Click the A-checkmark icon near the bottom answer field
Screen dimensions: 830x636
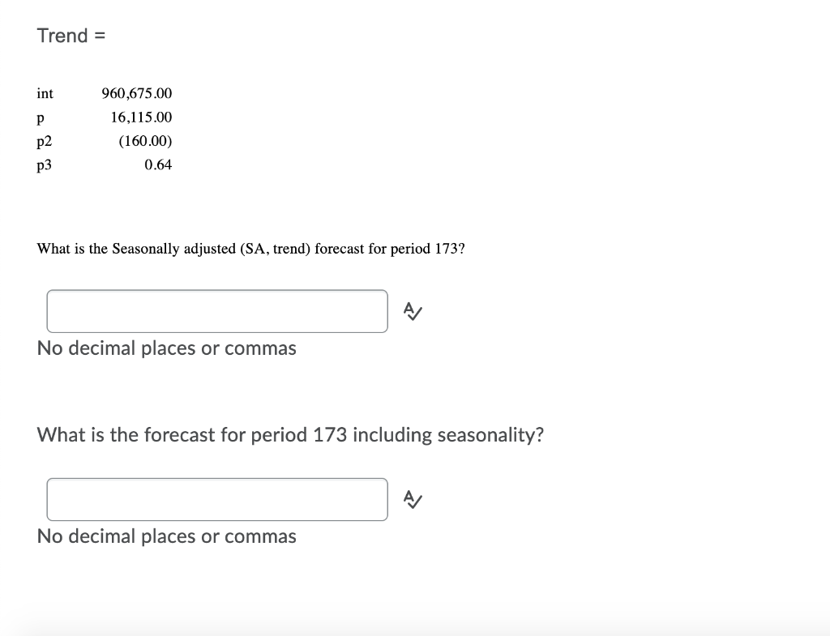412,499
